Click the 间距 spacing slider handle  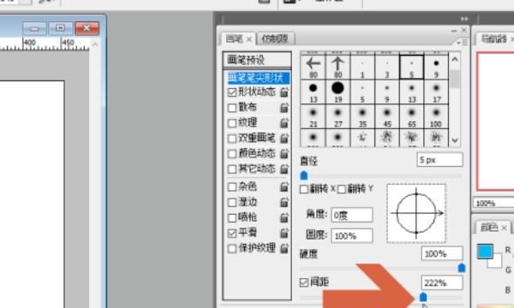(x=423, y=297)
